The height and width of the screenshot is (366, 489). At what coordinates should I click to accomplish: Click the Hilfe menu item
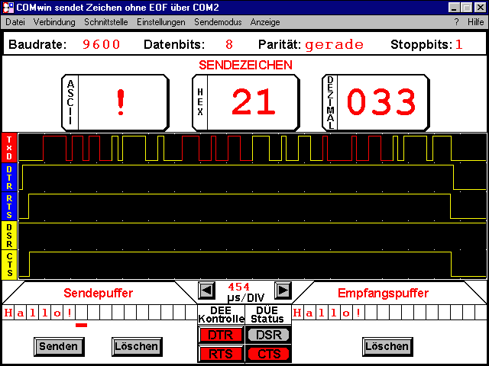pyautogui.click(x=475, y=22)
